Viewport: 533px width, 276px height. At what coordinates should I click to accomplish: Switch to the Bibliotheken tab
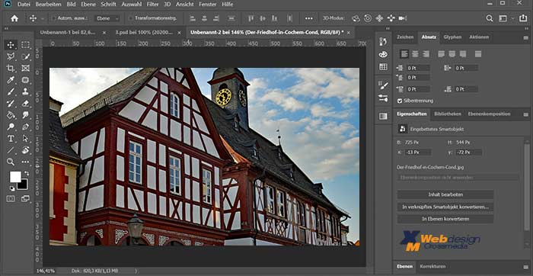(x=448, y=114)
